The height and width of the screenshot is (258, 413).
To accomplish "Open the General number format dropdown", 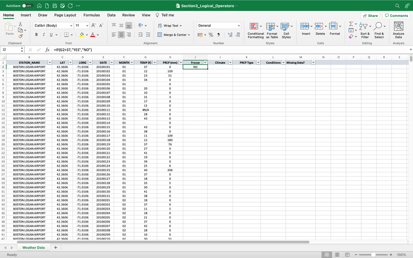I will point(219,25).
